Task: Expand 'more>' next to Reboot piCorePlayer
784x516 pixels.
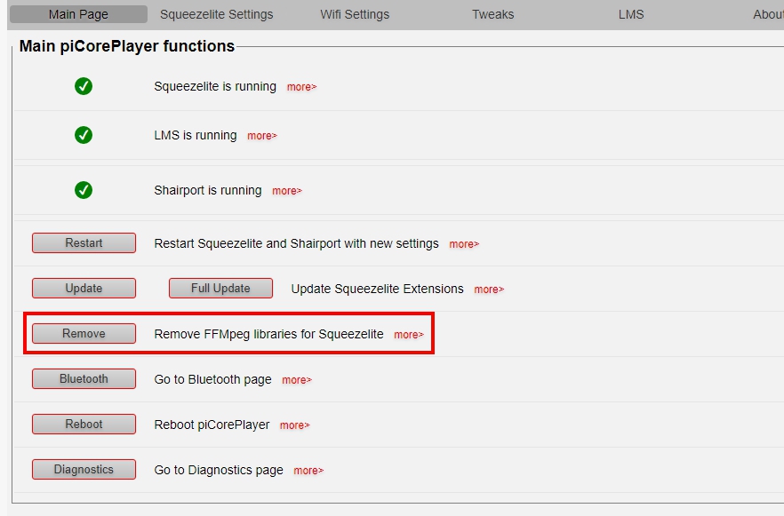Action: pos(294,425)
